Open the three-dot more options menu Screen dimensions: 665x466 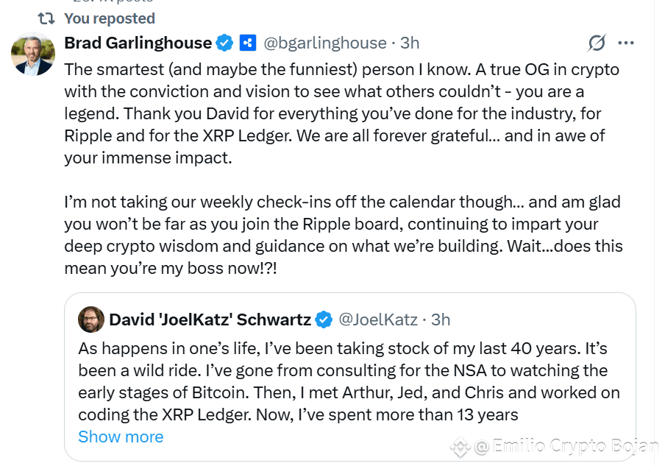click(x=626, y=43)
